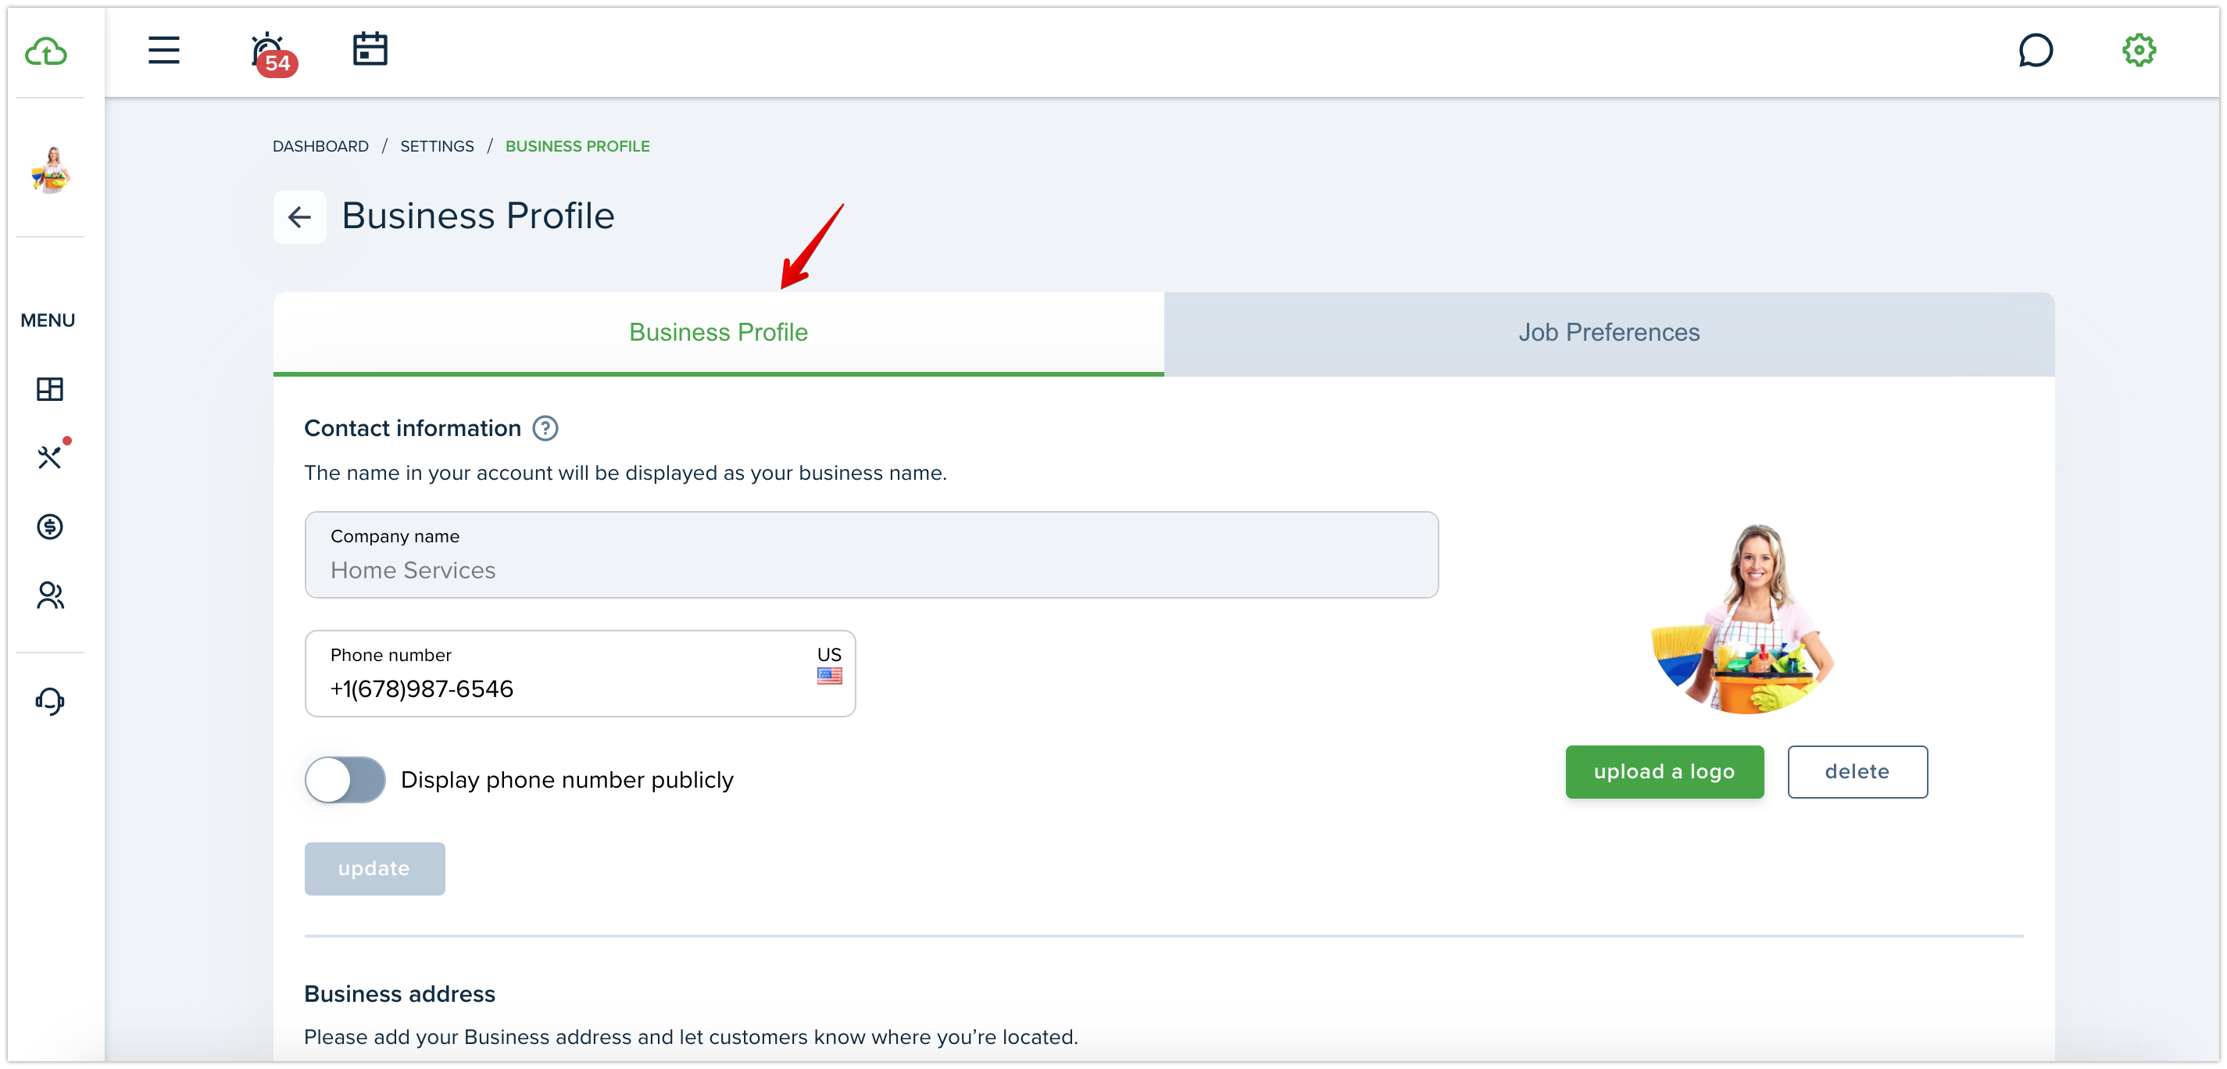Screen dimensions: 2227x1069
Task: Open the hamburger menu
Action: coord(163,50)
